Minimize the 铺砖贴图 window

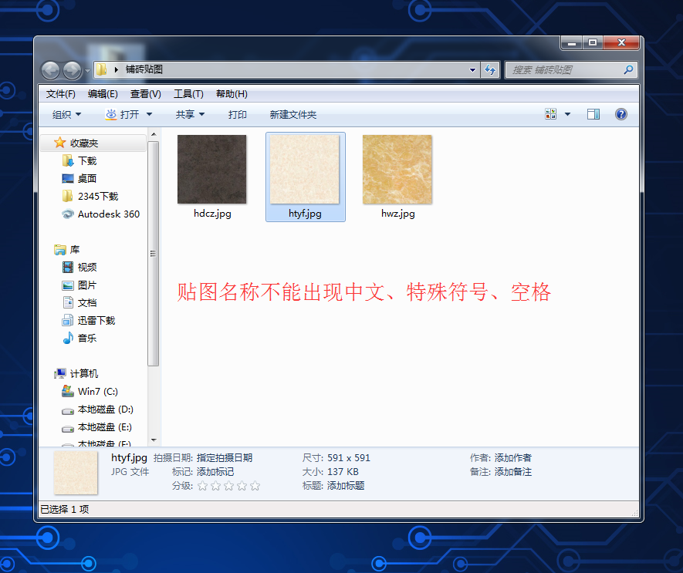coord(572,42)
